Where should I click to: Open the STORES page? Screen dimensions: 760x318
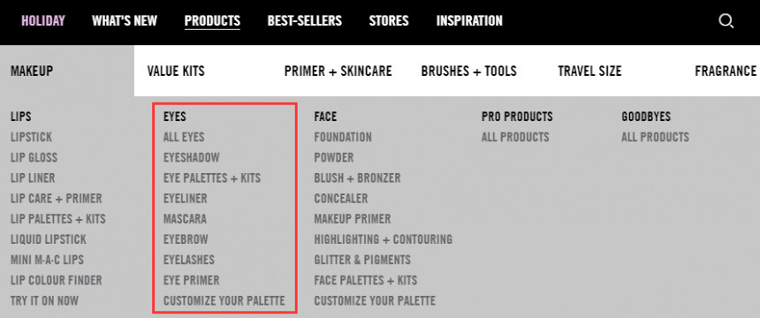click(x=389, y=21)
